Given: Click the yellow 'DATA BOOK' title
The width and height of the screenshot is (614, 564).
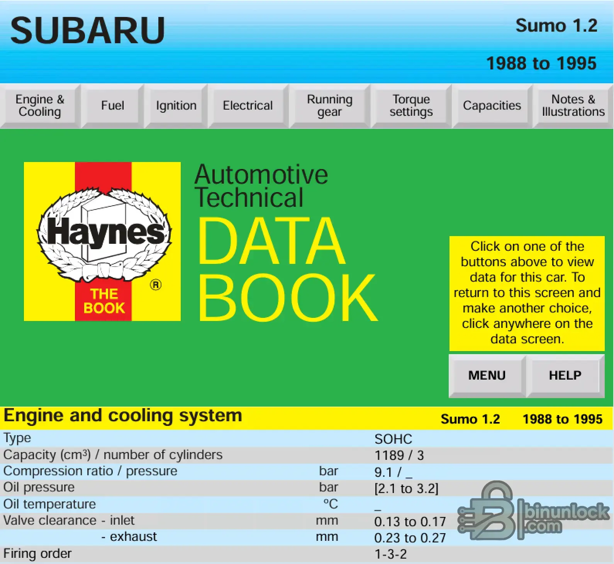Looking at the screenshot, I should pos(288,269).
